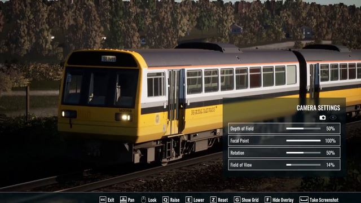Click the G key icon for Show Grid
This screenshot has width=361, height=203.
[x=237, y=200]
